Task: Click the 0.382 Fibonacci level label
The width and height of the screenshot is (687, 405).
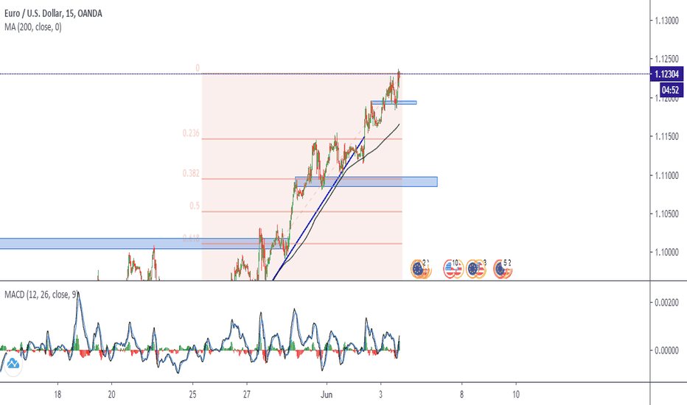Action: (191, 173)
